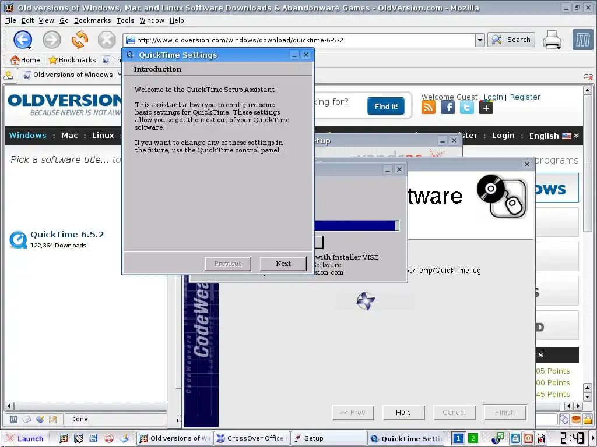Open the View menu
Image resolution: width=597 pixels, height=447 pixels.
click(46, 20)
